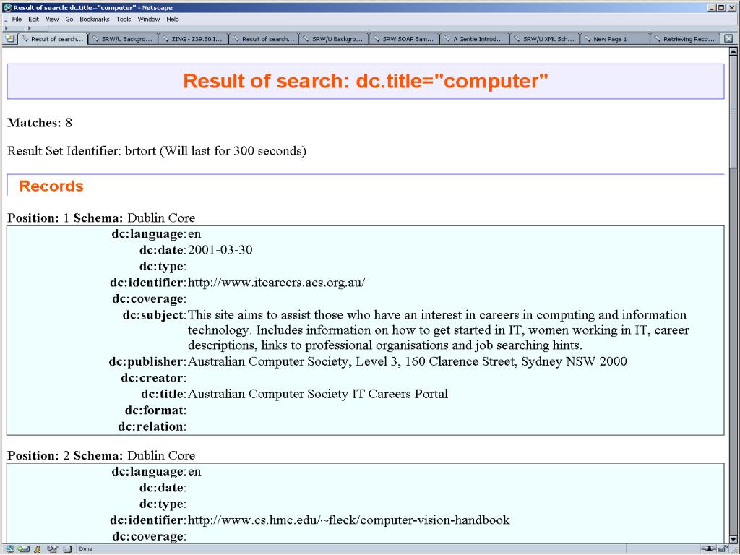The height and width of the screenshot is (555, 740).
Task: Click title 'Australian Computer Society IT Careers Portal'
Action: pyautogui.click(x=318, y=394)
